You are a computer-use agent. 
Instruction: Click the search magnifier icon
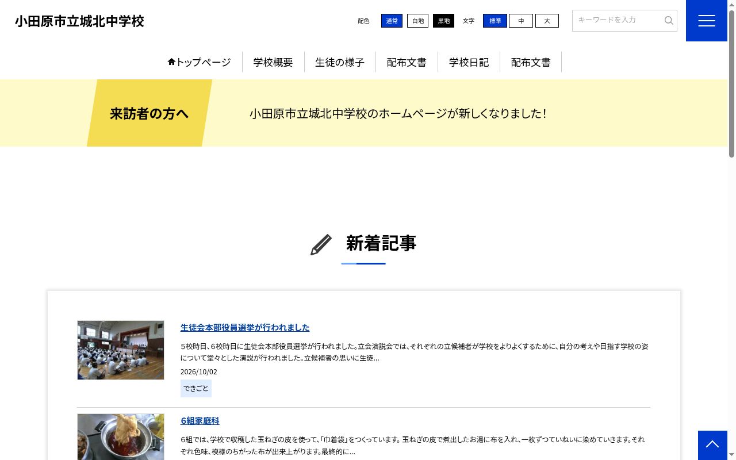pos(669,21)
